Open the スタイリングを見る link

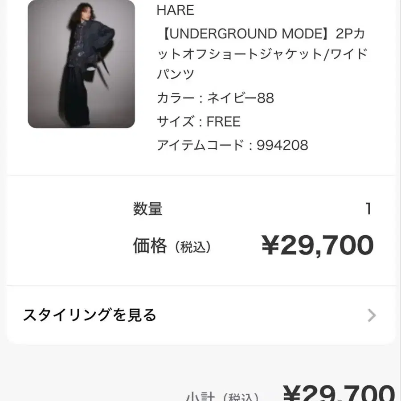click(x=90, y=315)
